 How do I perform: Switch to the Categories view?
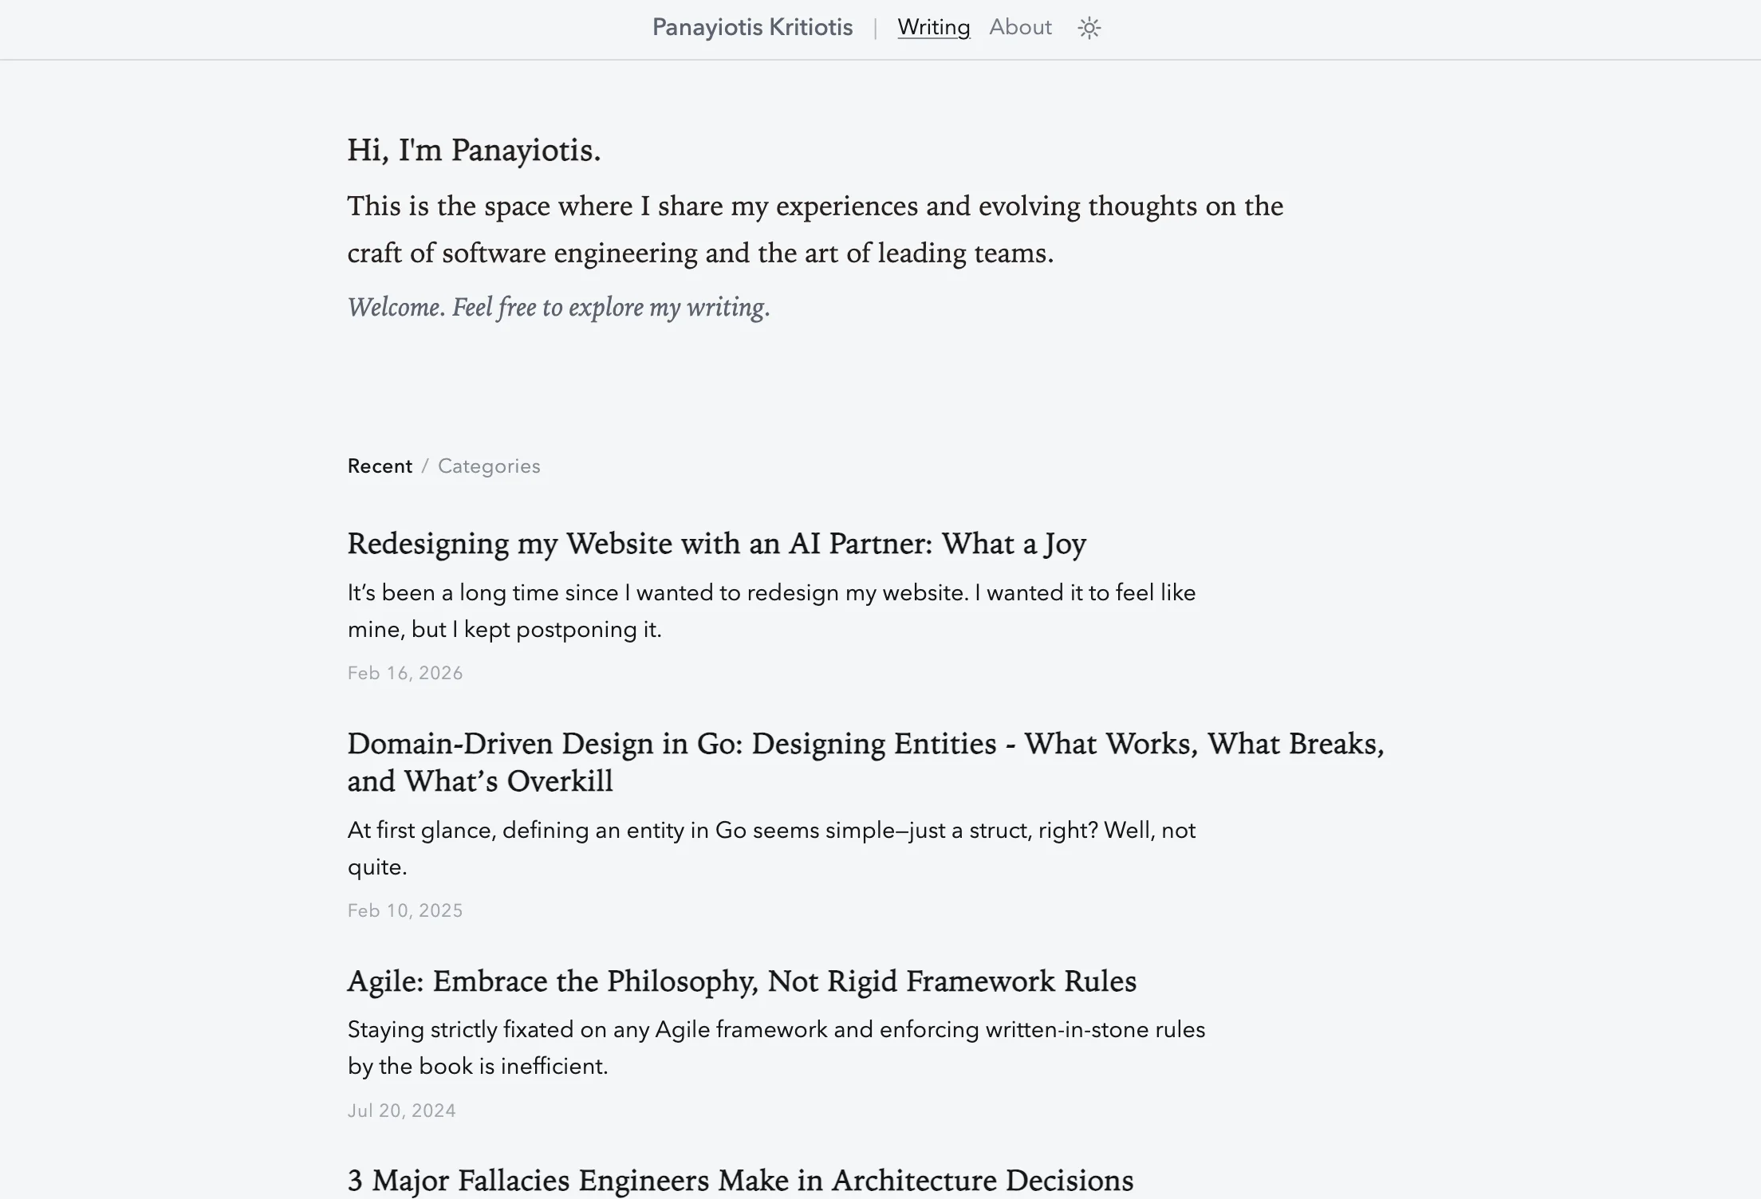point(489,466)
